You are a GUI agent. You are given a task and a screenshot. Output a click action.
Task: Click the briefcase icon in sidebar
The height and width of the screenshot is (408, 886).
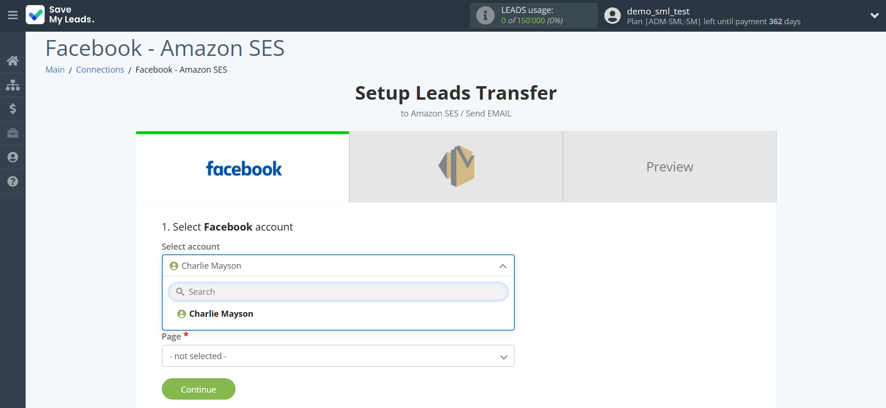[x=13, y=133]
